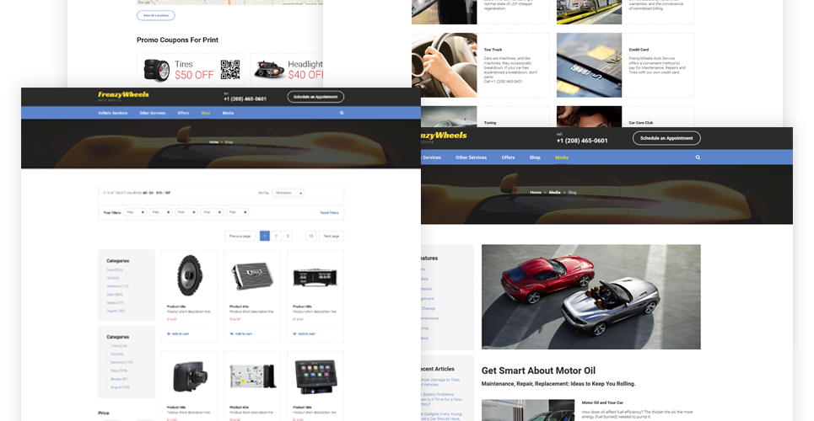Viewport: 814px width, 421px height.
Task: Click the Promo Coupons For Print heading
Action: (x=177, y=40)
